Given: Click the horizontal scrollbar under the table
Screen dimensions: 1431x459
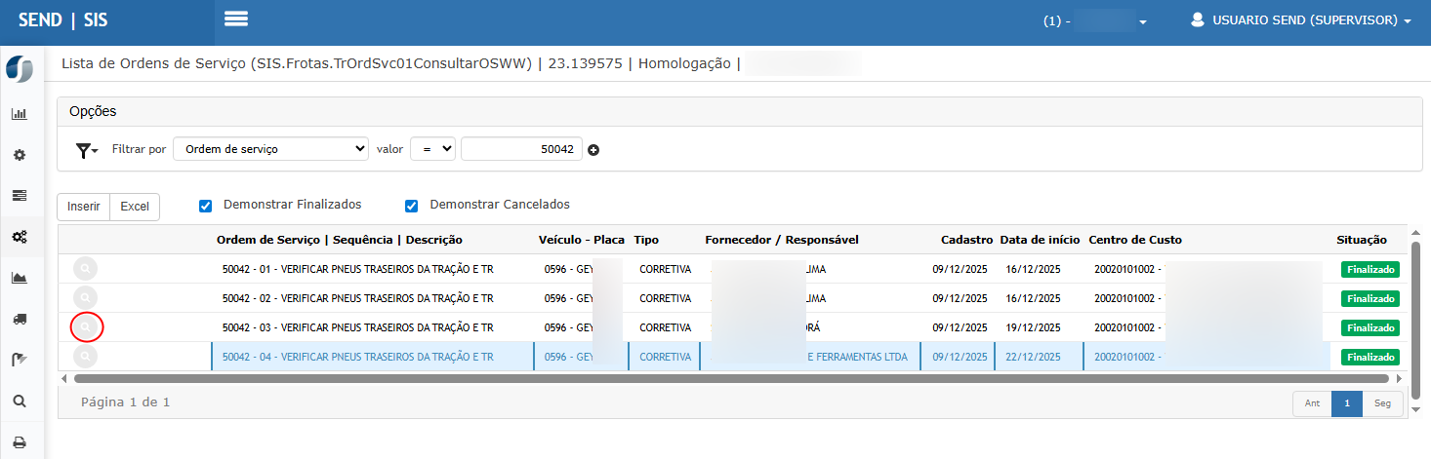Looking at the screenshot, I should [x=731, y=378].
